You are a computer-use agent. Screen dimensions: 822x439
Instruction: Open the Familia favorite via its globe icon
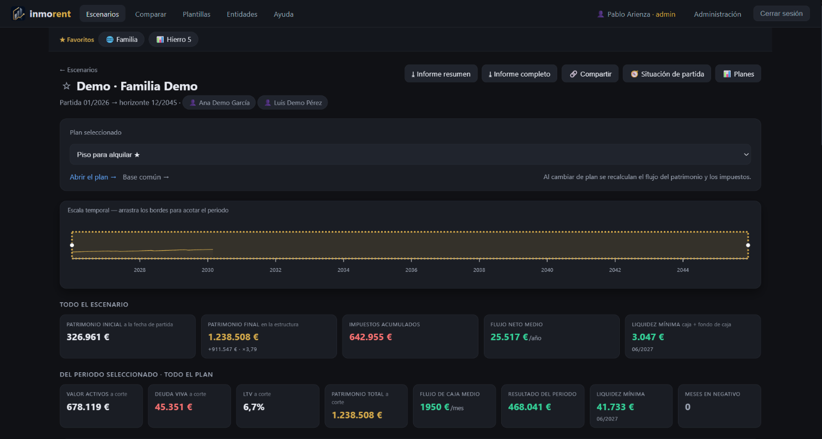[x=110, y=40]
